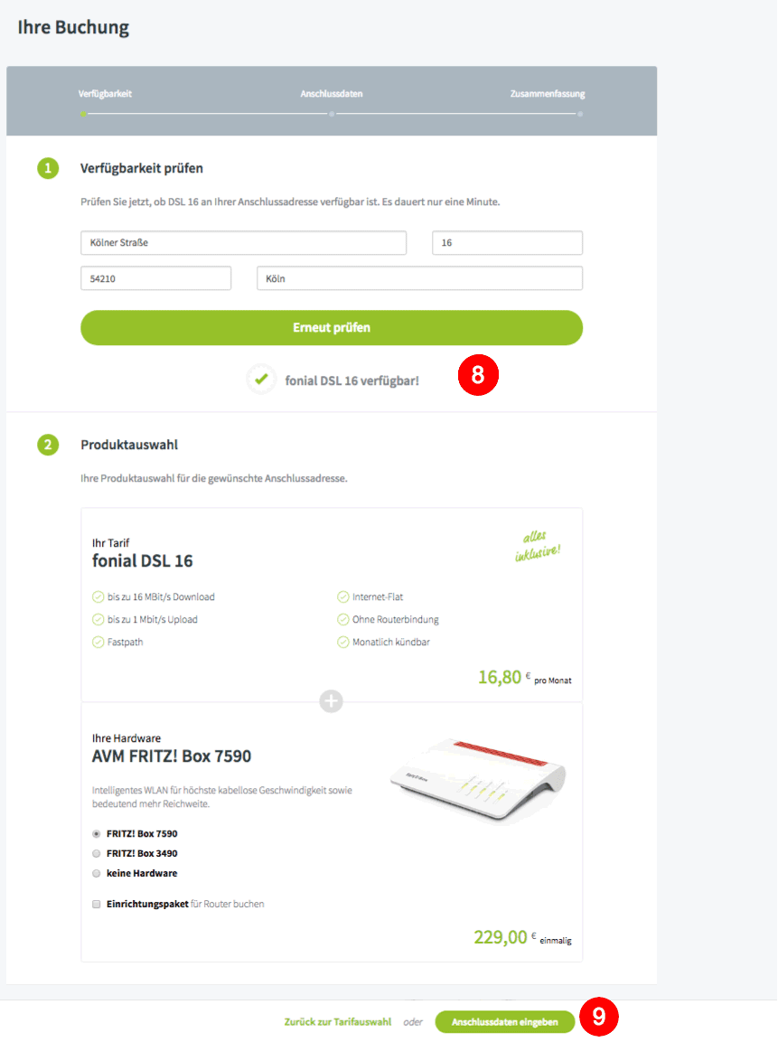Image resolution: width=778 pixels, height=1042 pixels.
Task: Enable the Einrichtungspaket checkbox
Action: 97,904
